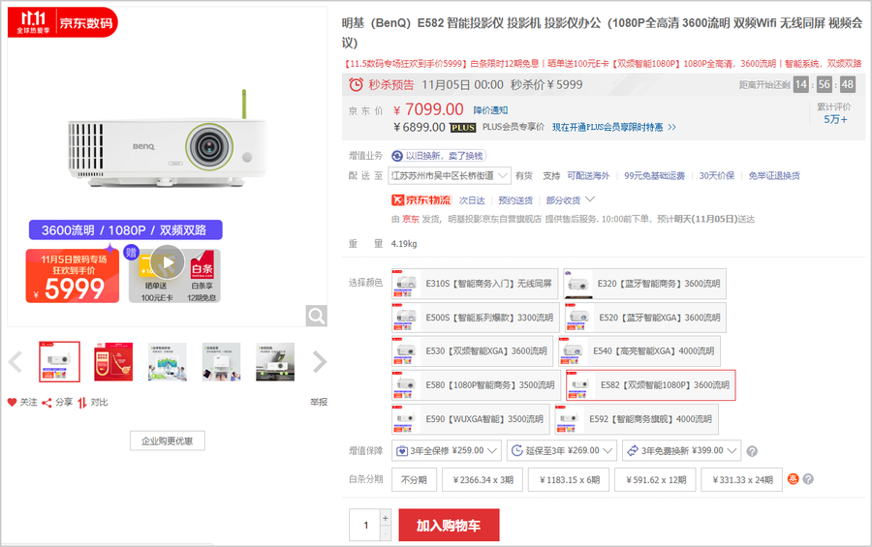Click the magnifier zoom icon on product image
The image size is (872, 547).
pyautogui.click(x=317, y=316)
